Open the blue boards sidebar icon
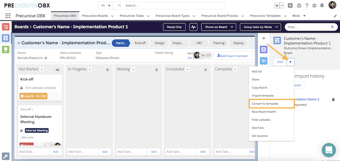Viewport: 340px width, 161px height. 6,38
